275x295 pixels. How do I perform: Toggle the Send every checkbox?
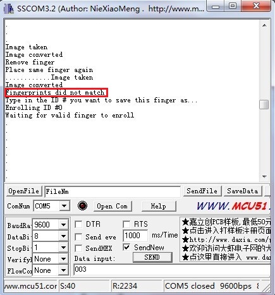78,237
